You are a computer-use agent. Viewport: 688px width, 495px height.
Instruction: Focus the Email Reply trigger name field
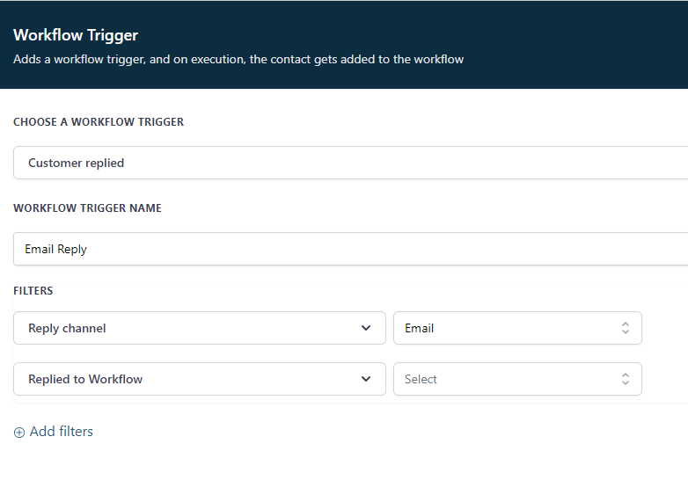click(x=352, y=249)
